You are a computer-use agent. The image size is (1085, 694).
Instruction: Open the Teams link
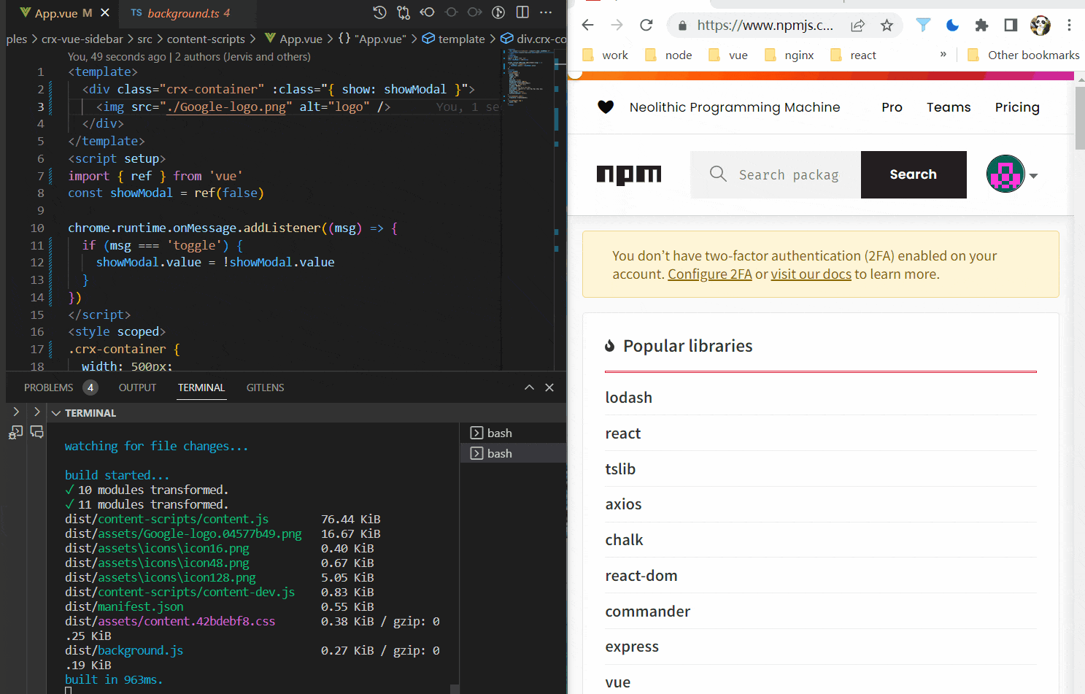949,107
